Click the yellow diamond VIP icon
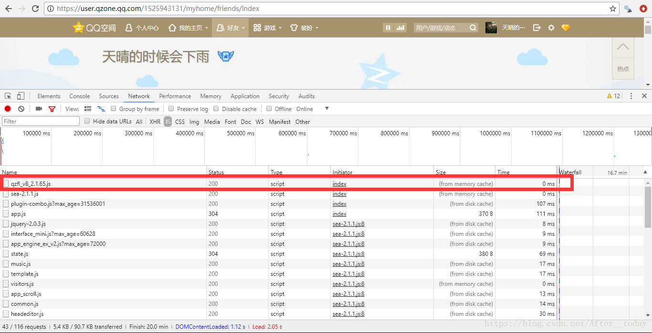This screenshot has width=652, height=333. [566, 28]
